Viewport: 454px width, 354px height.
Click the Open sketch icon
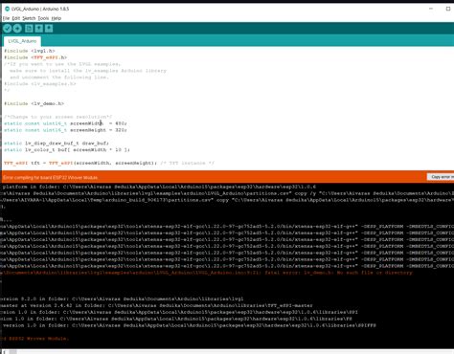pos(39,29)
